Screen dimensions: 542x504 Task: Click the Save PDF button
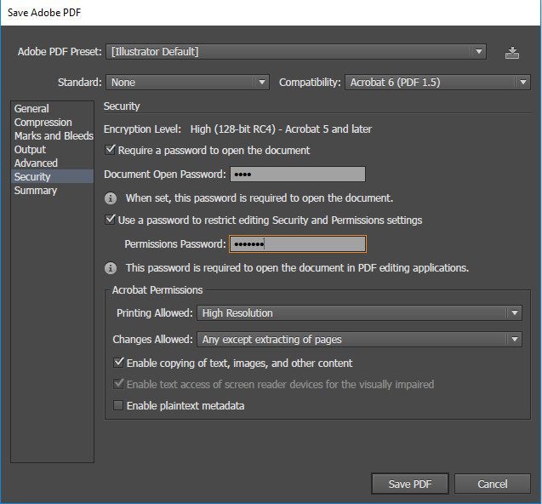coord(409,484)
